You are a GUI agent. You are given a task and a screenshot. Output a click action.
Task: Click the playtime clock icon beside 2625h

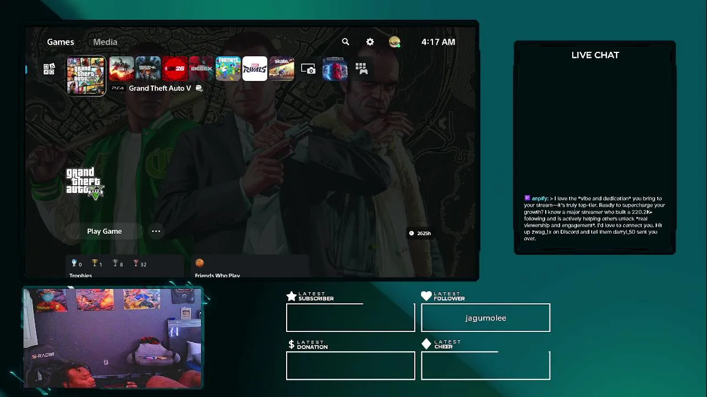[x=411, y=233]
